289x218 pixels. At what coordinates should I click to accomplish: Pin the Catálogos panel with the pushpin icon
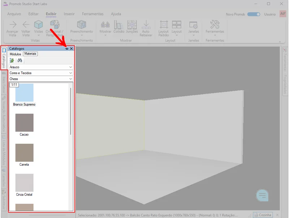click(67, 49)
